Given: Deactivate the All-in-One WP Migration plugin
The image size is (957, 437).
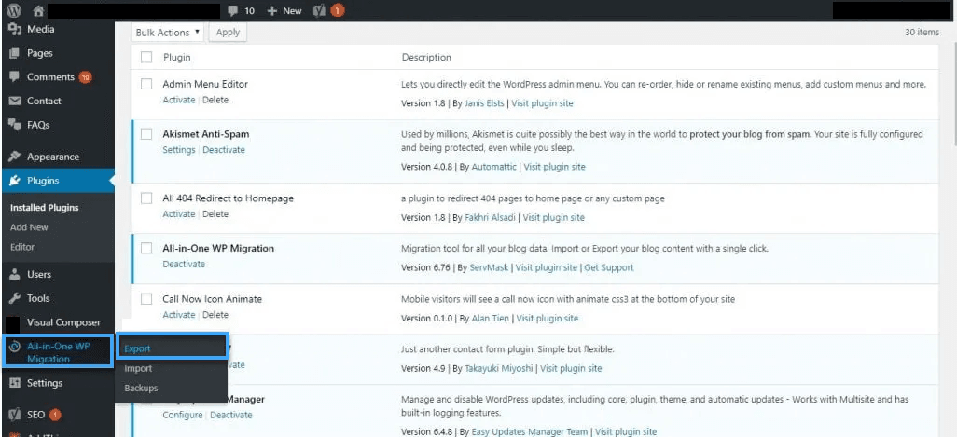Looking at the screenshot, I should tap(184, 264).
